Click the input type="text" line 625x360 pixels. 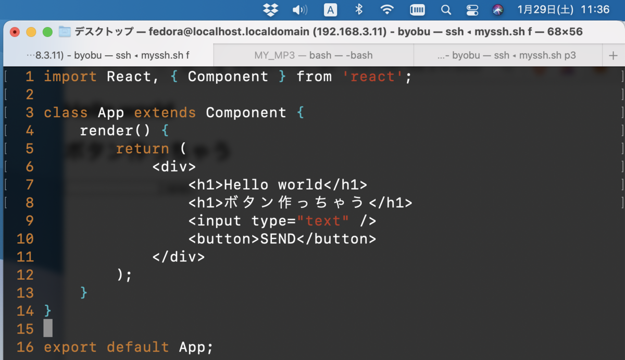pos(282,221)
